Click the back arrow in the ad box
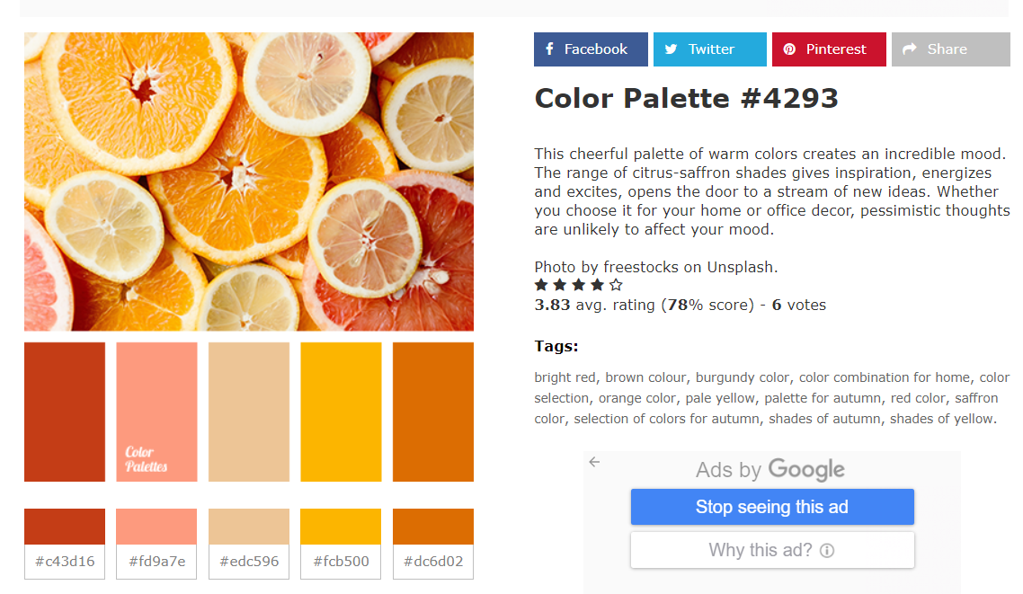 point(594,462)
